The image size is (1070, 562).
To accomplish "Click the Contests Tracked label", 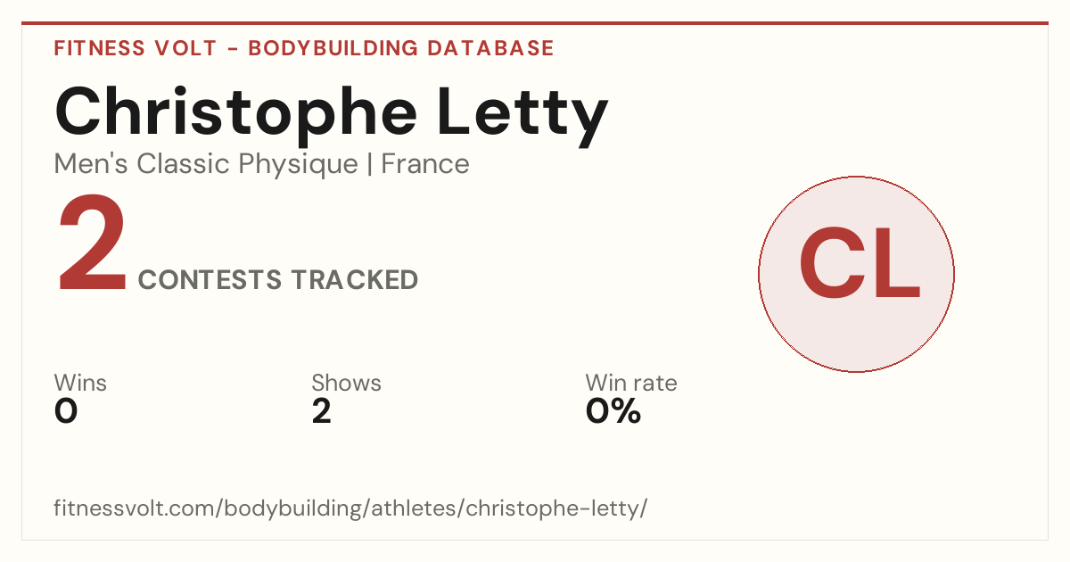I will tap(278, 280).
